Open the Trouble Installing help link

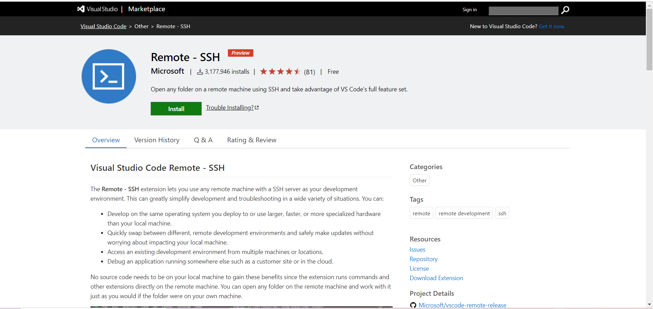pyautogui.click(x=229, y=107)
